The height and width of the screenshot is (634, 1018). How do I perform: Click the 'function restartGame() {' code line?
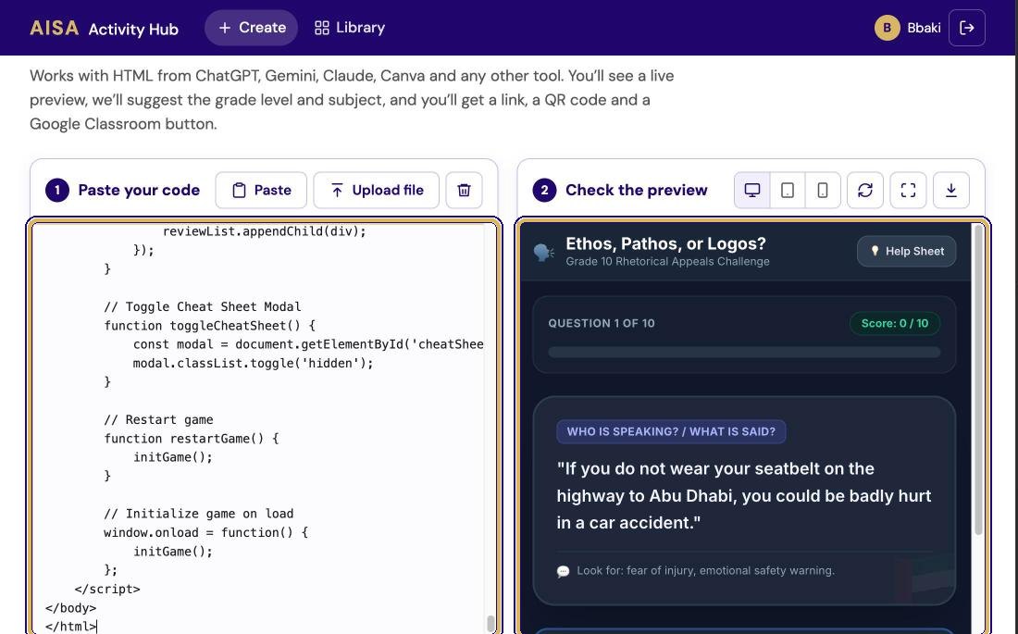point(191,439)
